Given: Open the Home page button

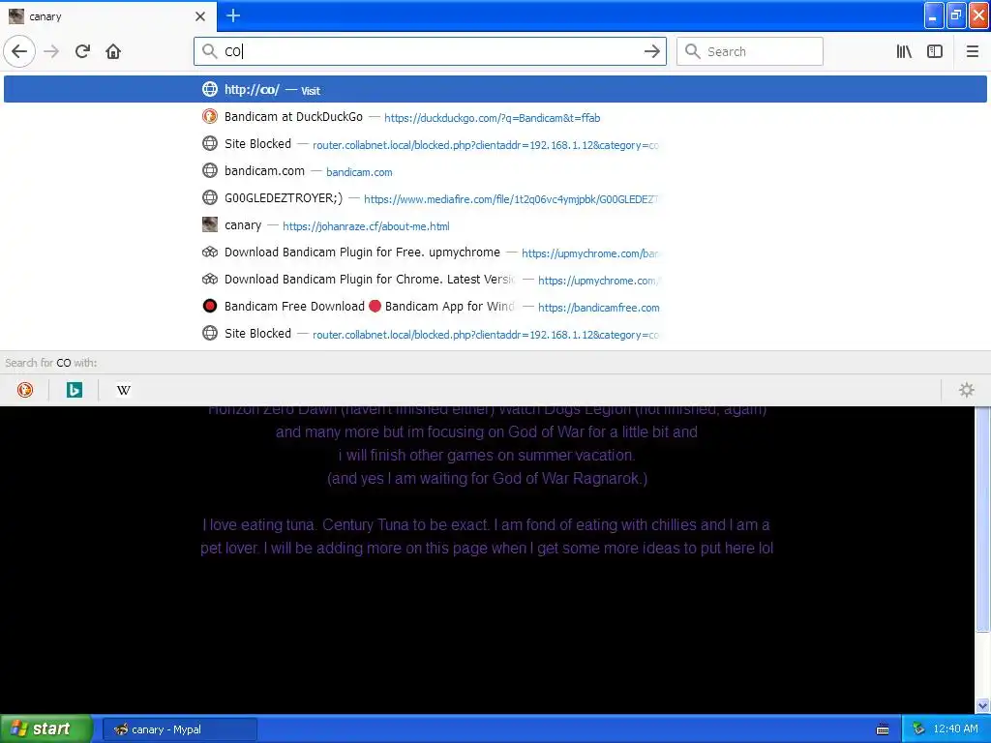Looking at the screenshot, I should click(x=113, y=51).
